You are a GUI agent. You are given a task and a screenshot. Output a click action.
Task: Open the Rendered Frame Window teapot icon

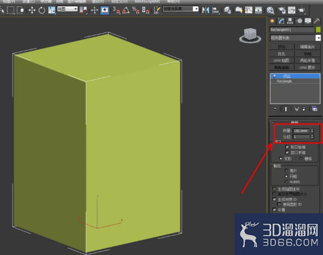(292, 10)
